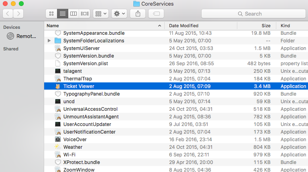Screen dimensions: 308x172
Task: Select list view mode
Action: click(x=62, y=14)
